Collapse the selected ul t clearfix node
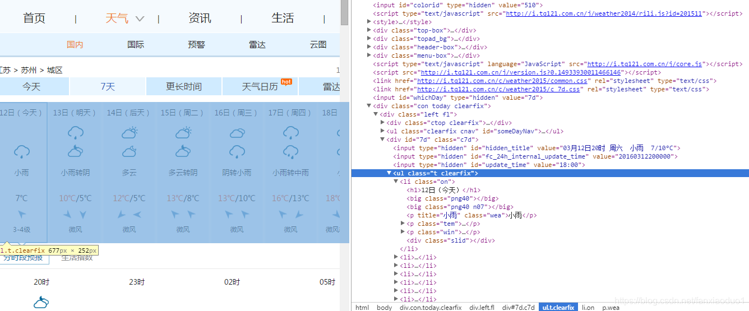 point(389,173)
